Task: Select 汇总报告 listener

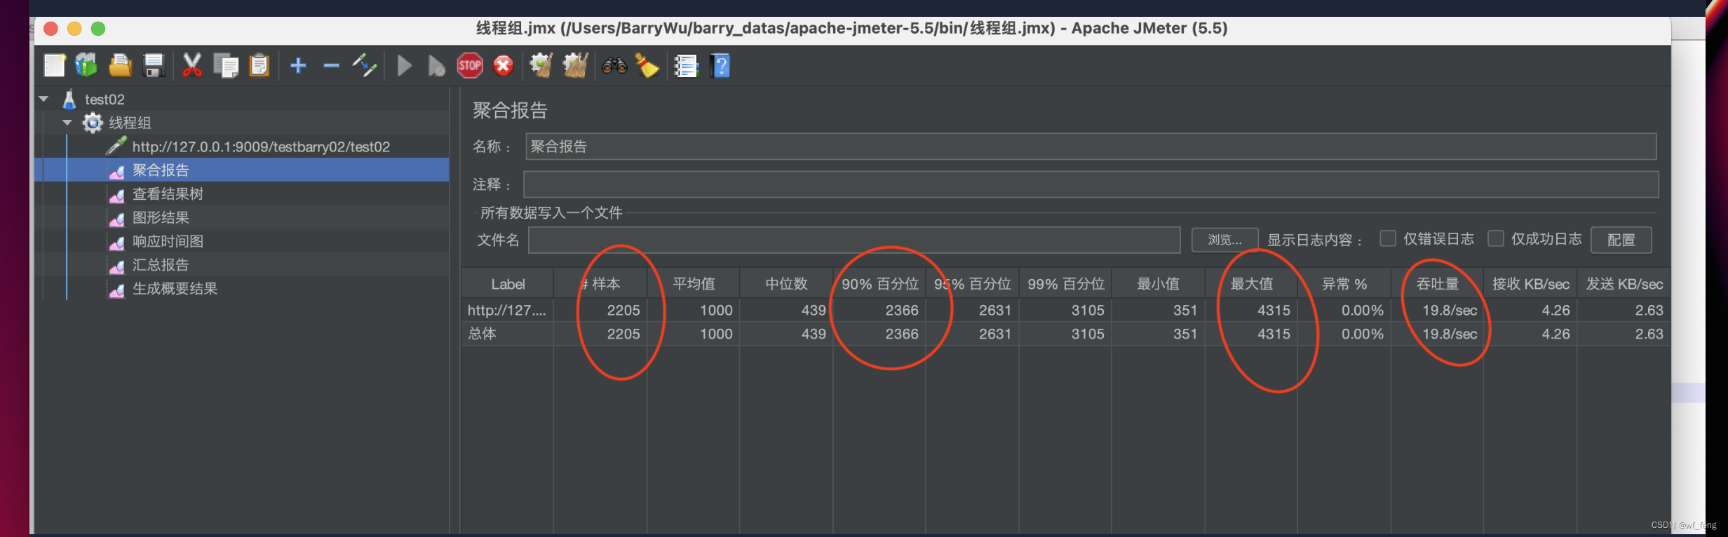Action: (x=161, y=265)
